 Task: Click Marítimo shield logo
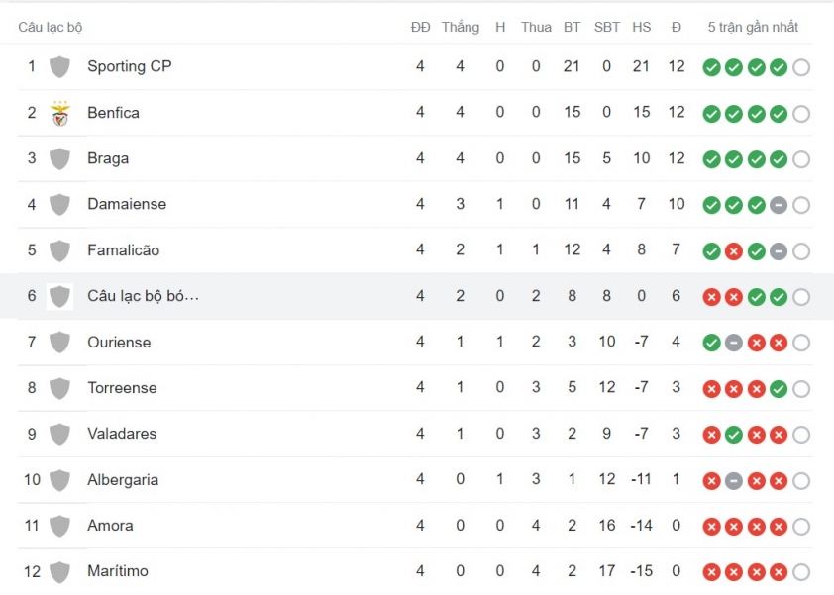tap(60, 572)
